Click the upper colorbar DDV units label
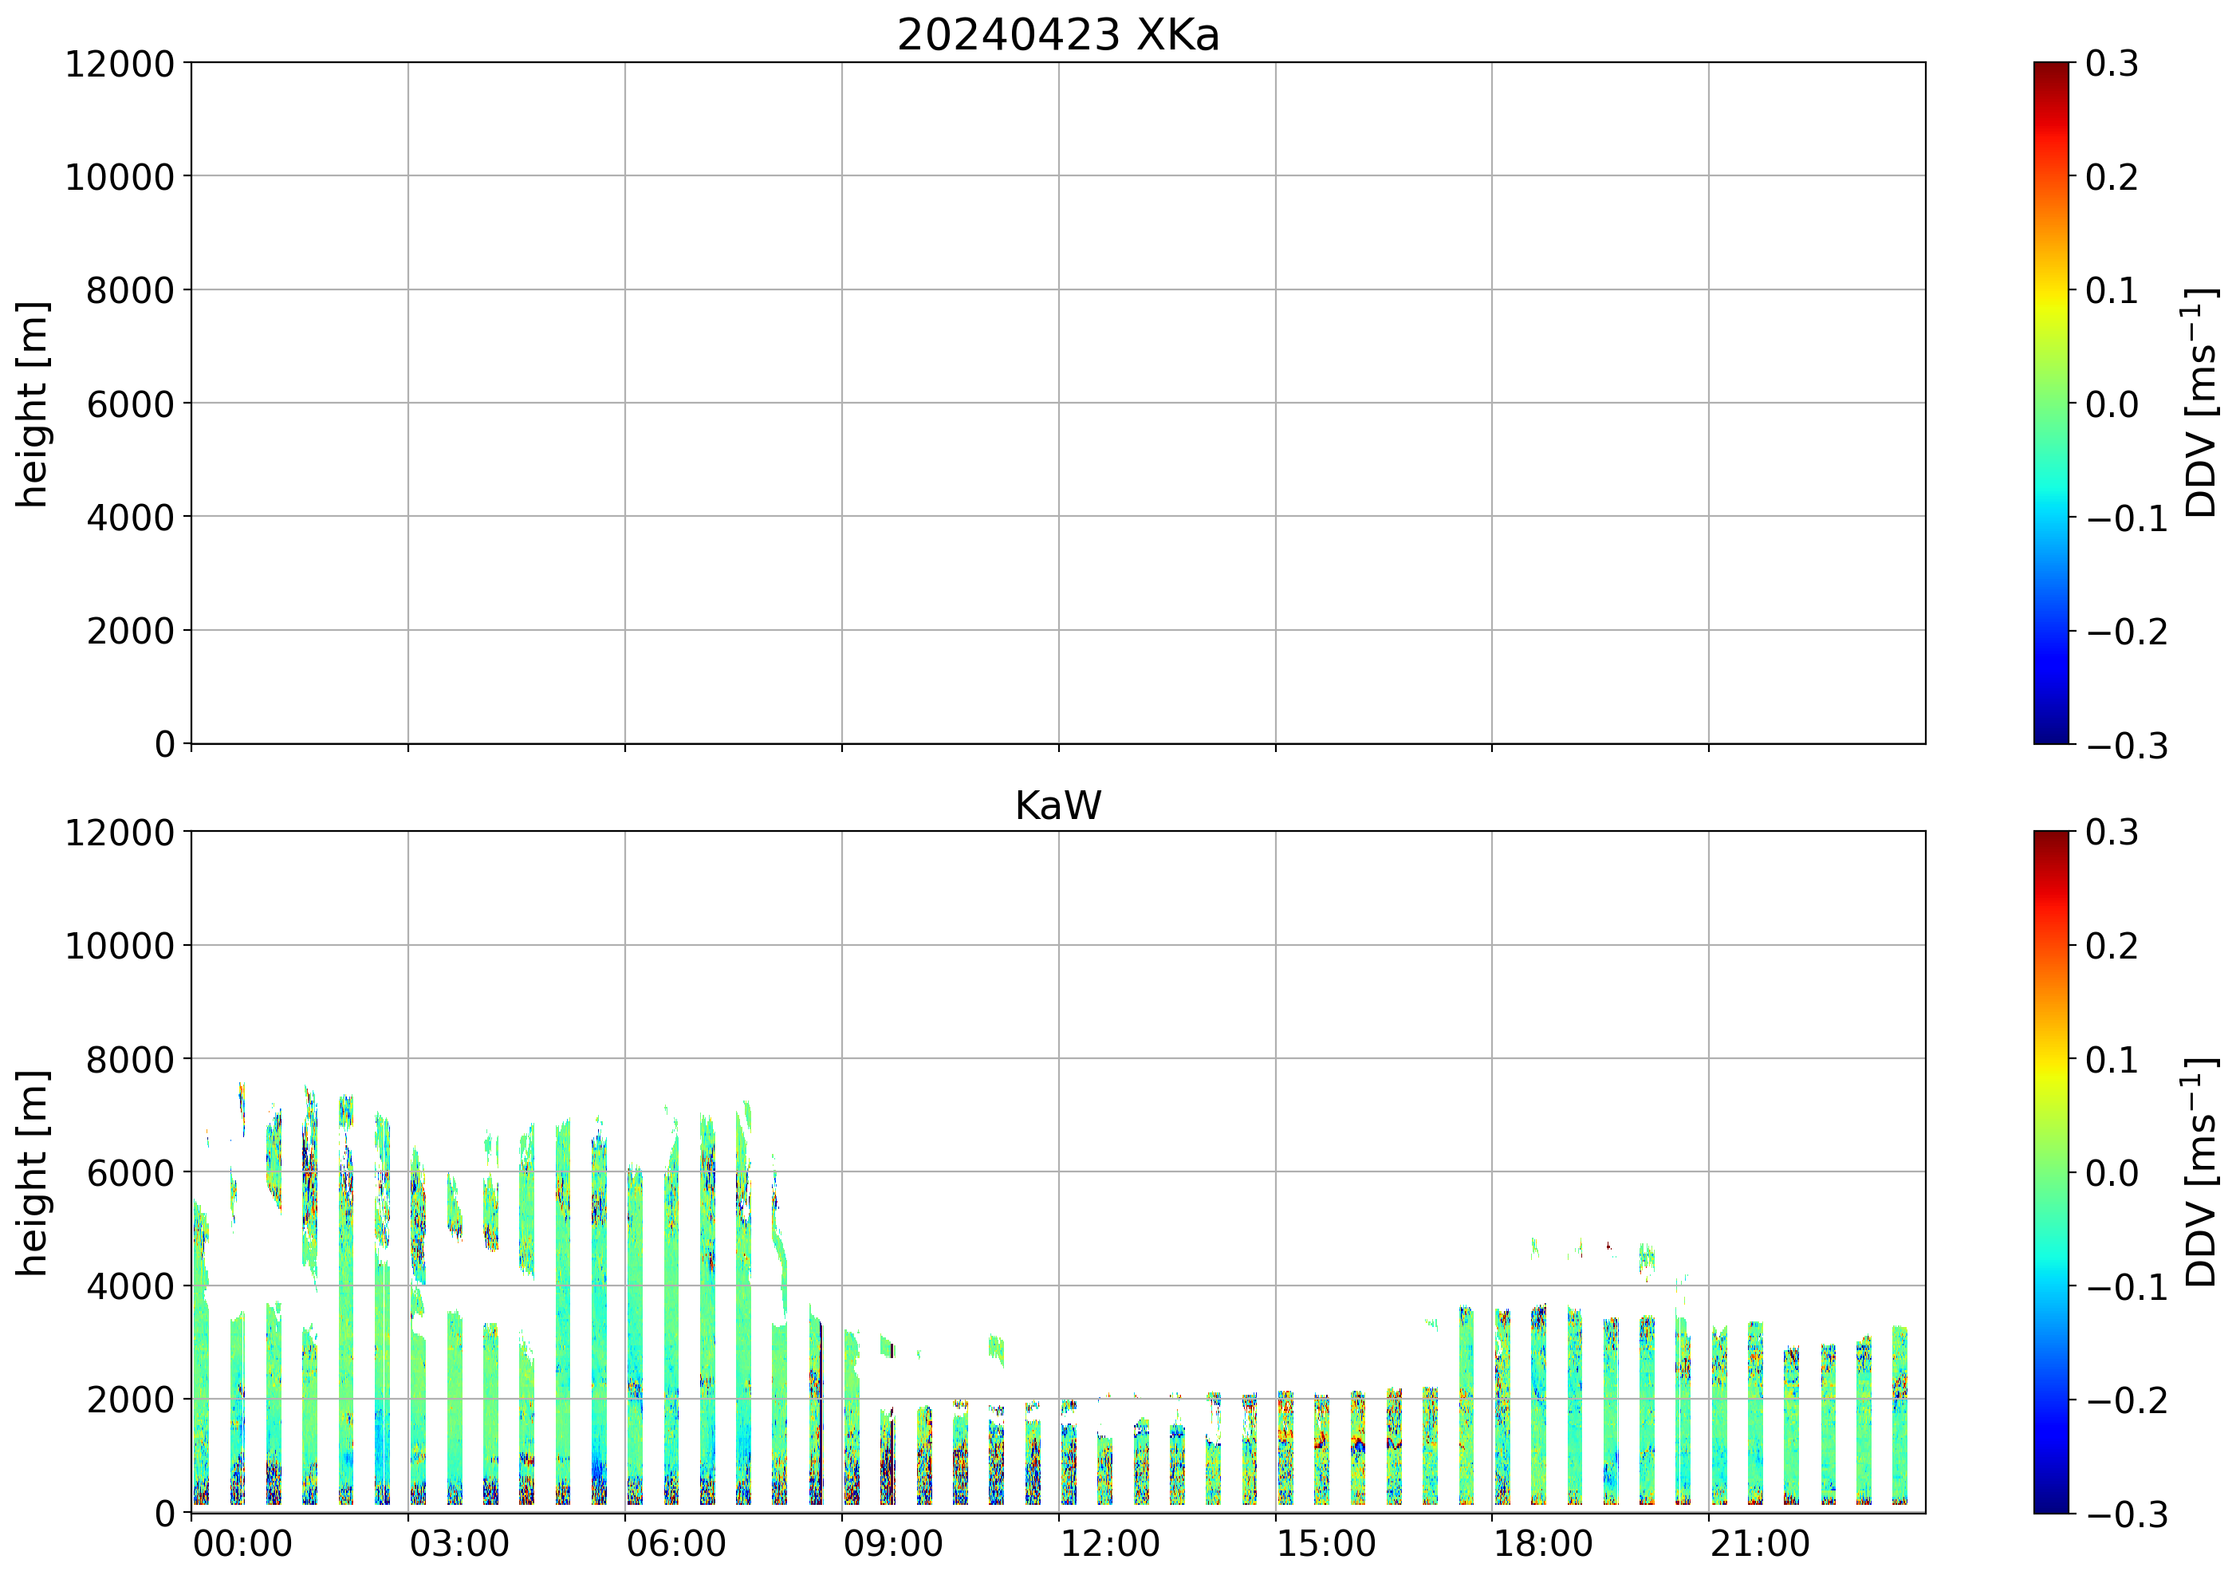 click(x=2201, y=403)
